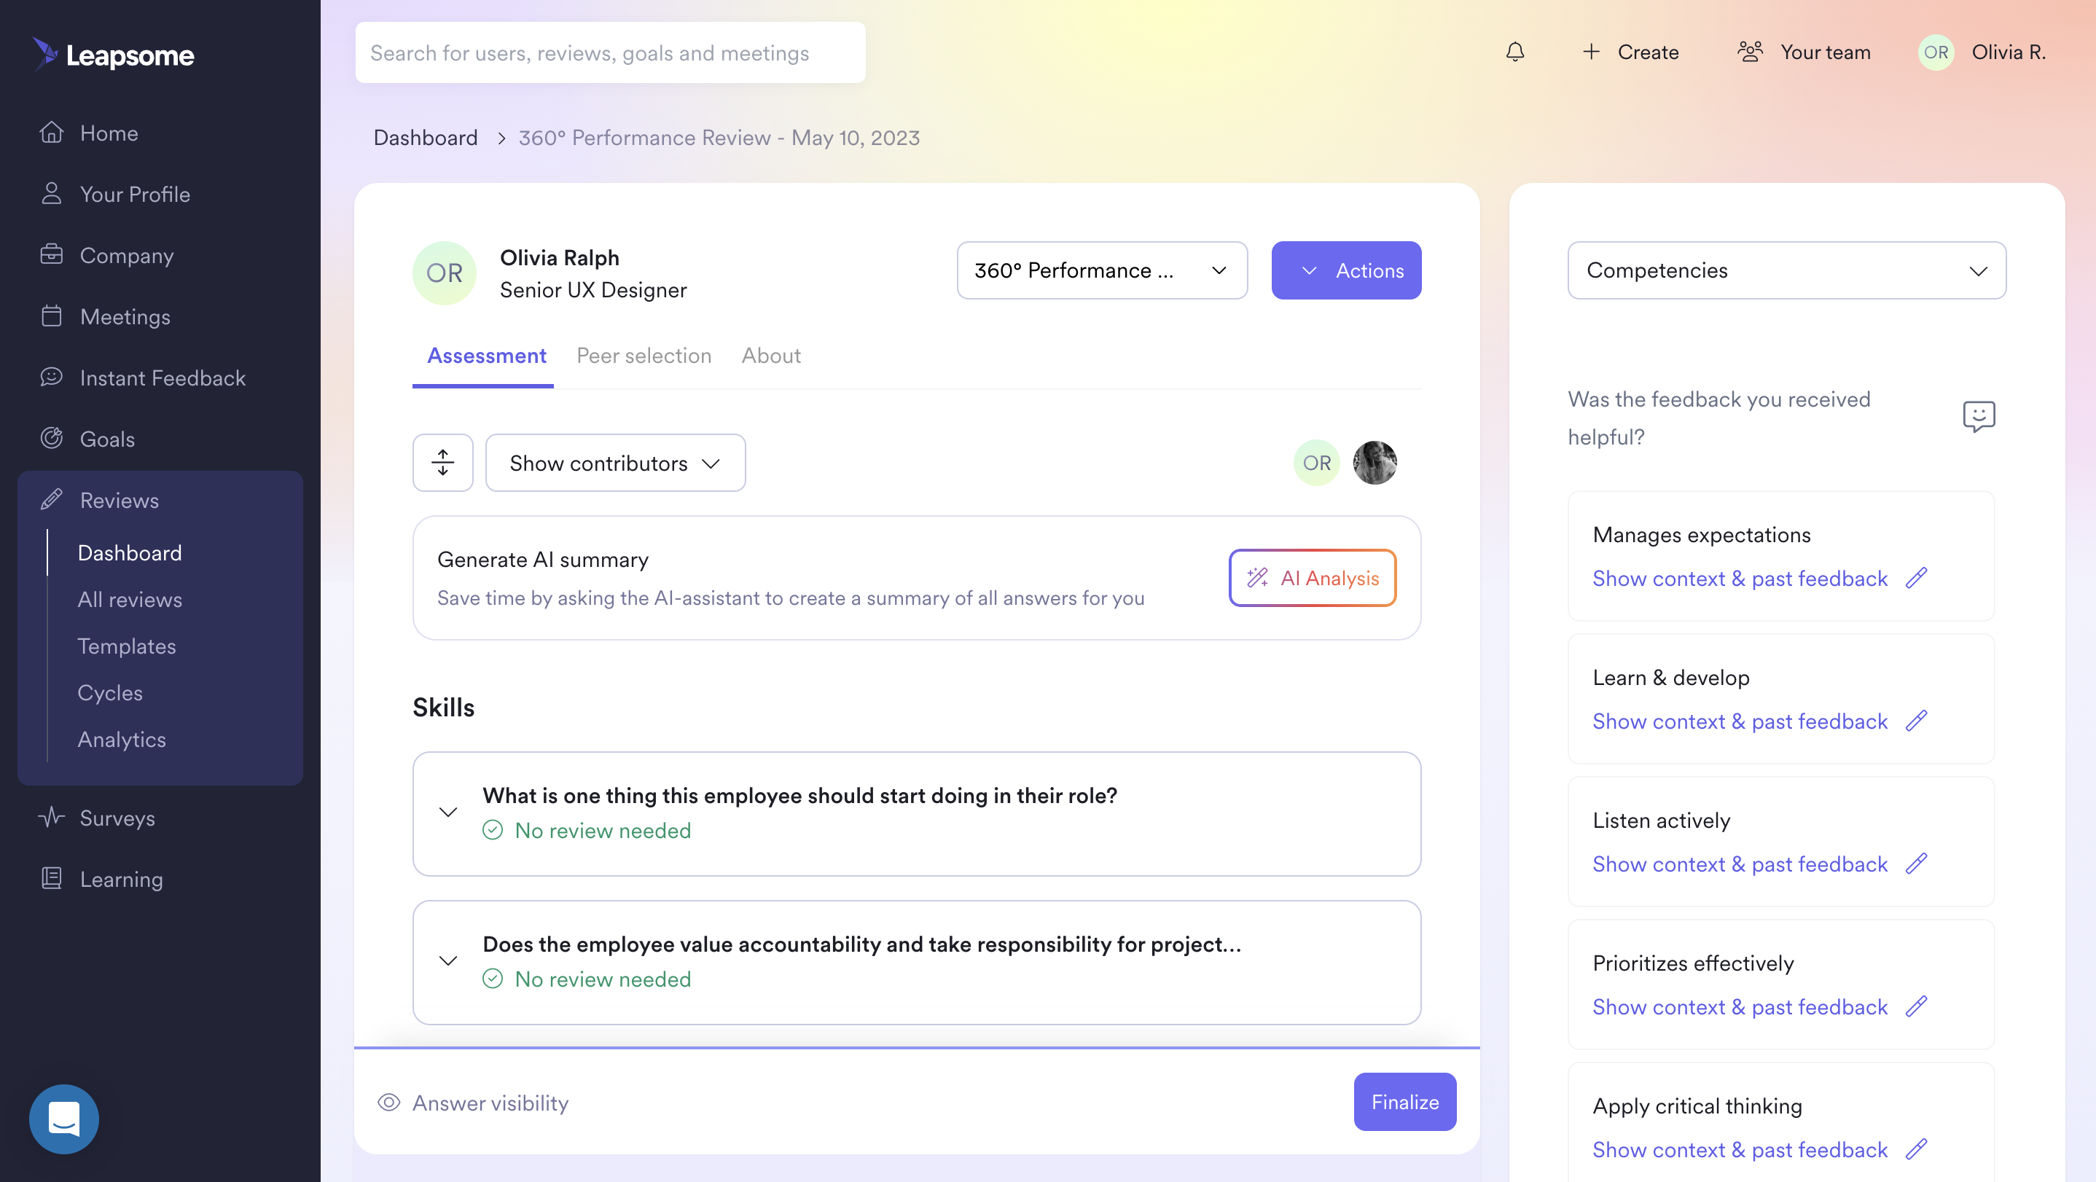2096x1182 pixels.
Task: Show context & past feedback for Learn & develop
Action: [1740, 721]
